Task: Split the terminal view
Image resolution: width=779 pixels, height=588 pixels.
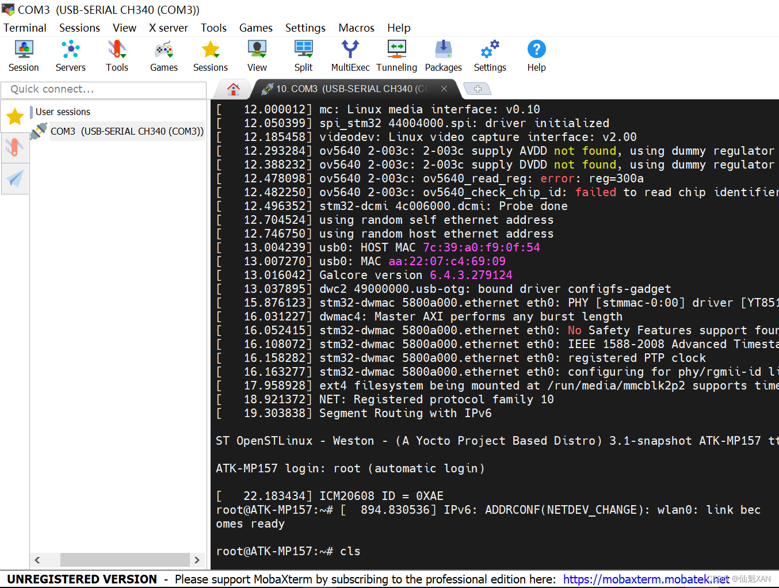Action: click(x=303, y=55)
